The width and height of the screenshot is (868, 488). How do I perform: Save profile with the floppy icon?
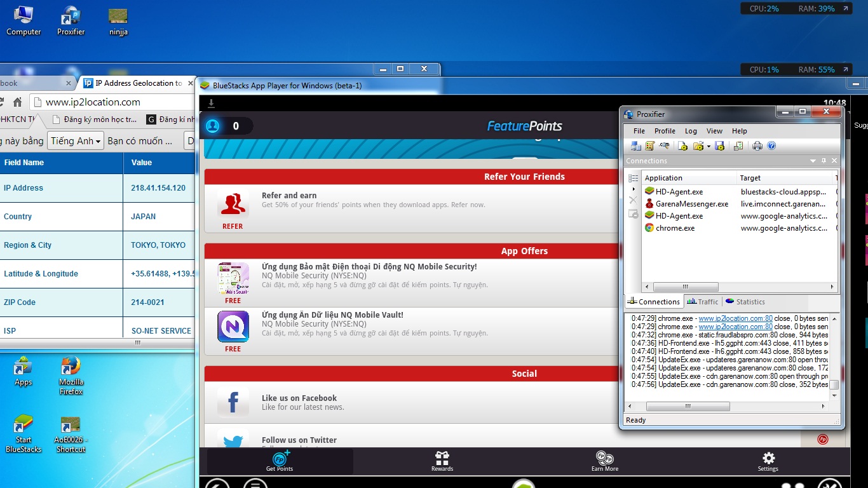pyautogui.click(x=720, y=146)
